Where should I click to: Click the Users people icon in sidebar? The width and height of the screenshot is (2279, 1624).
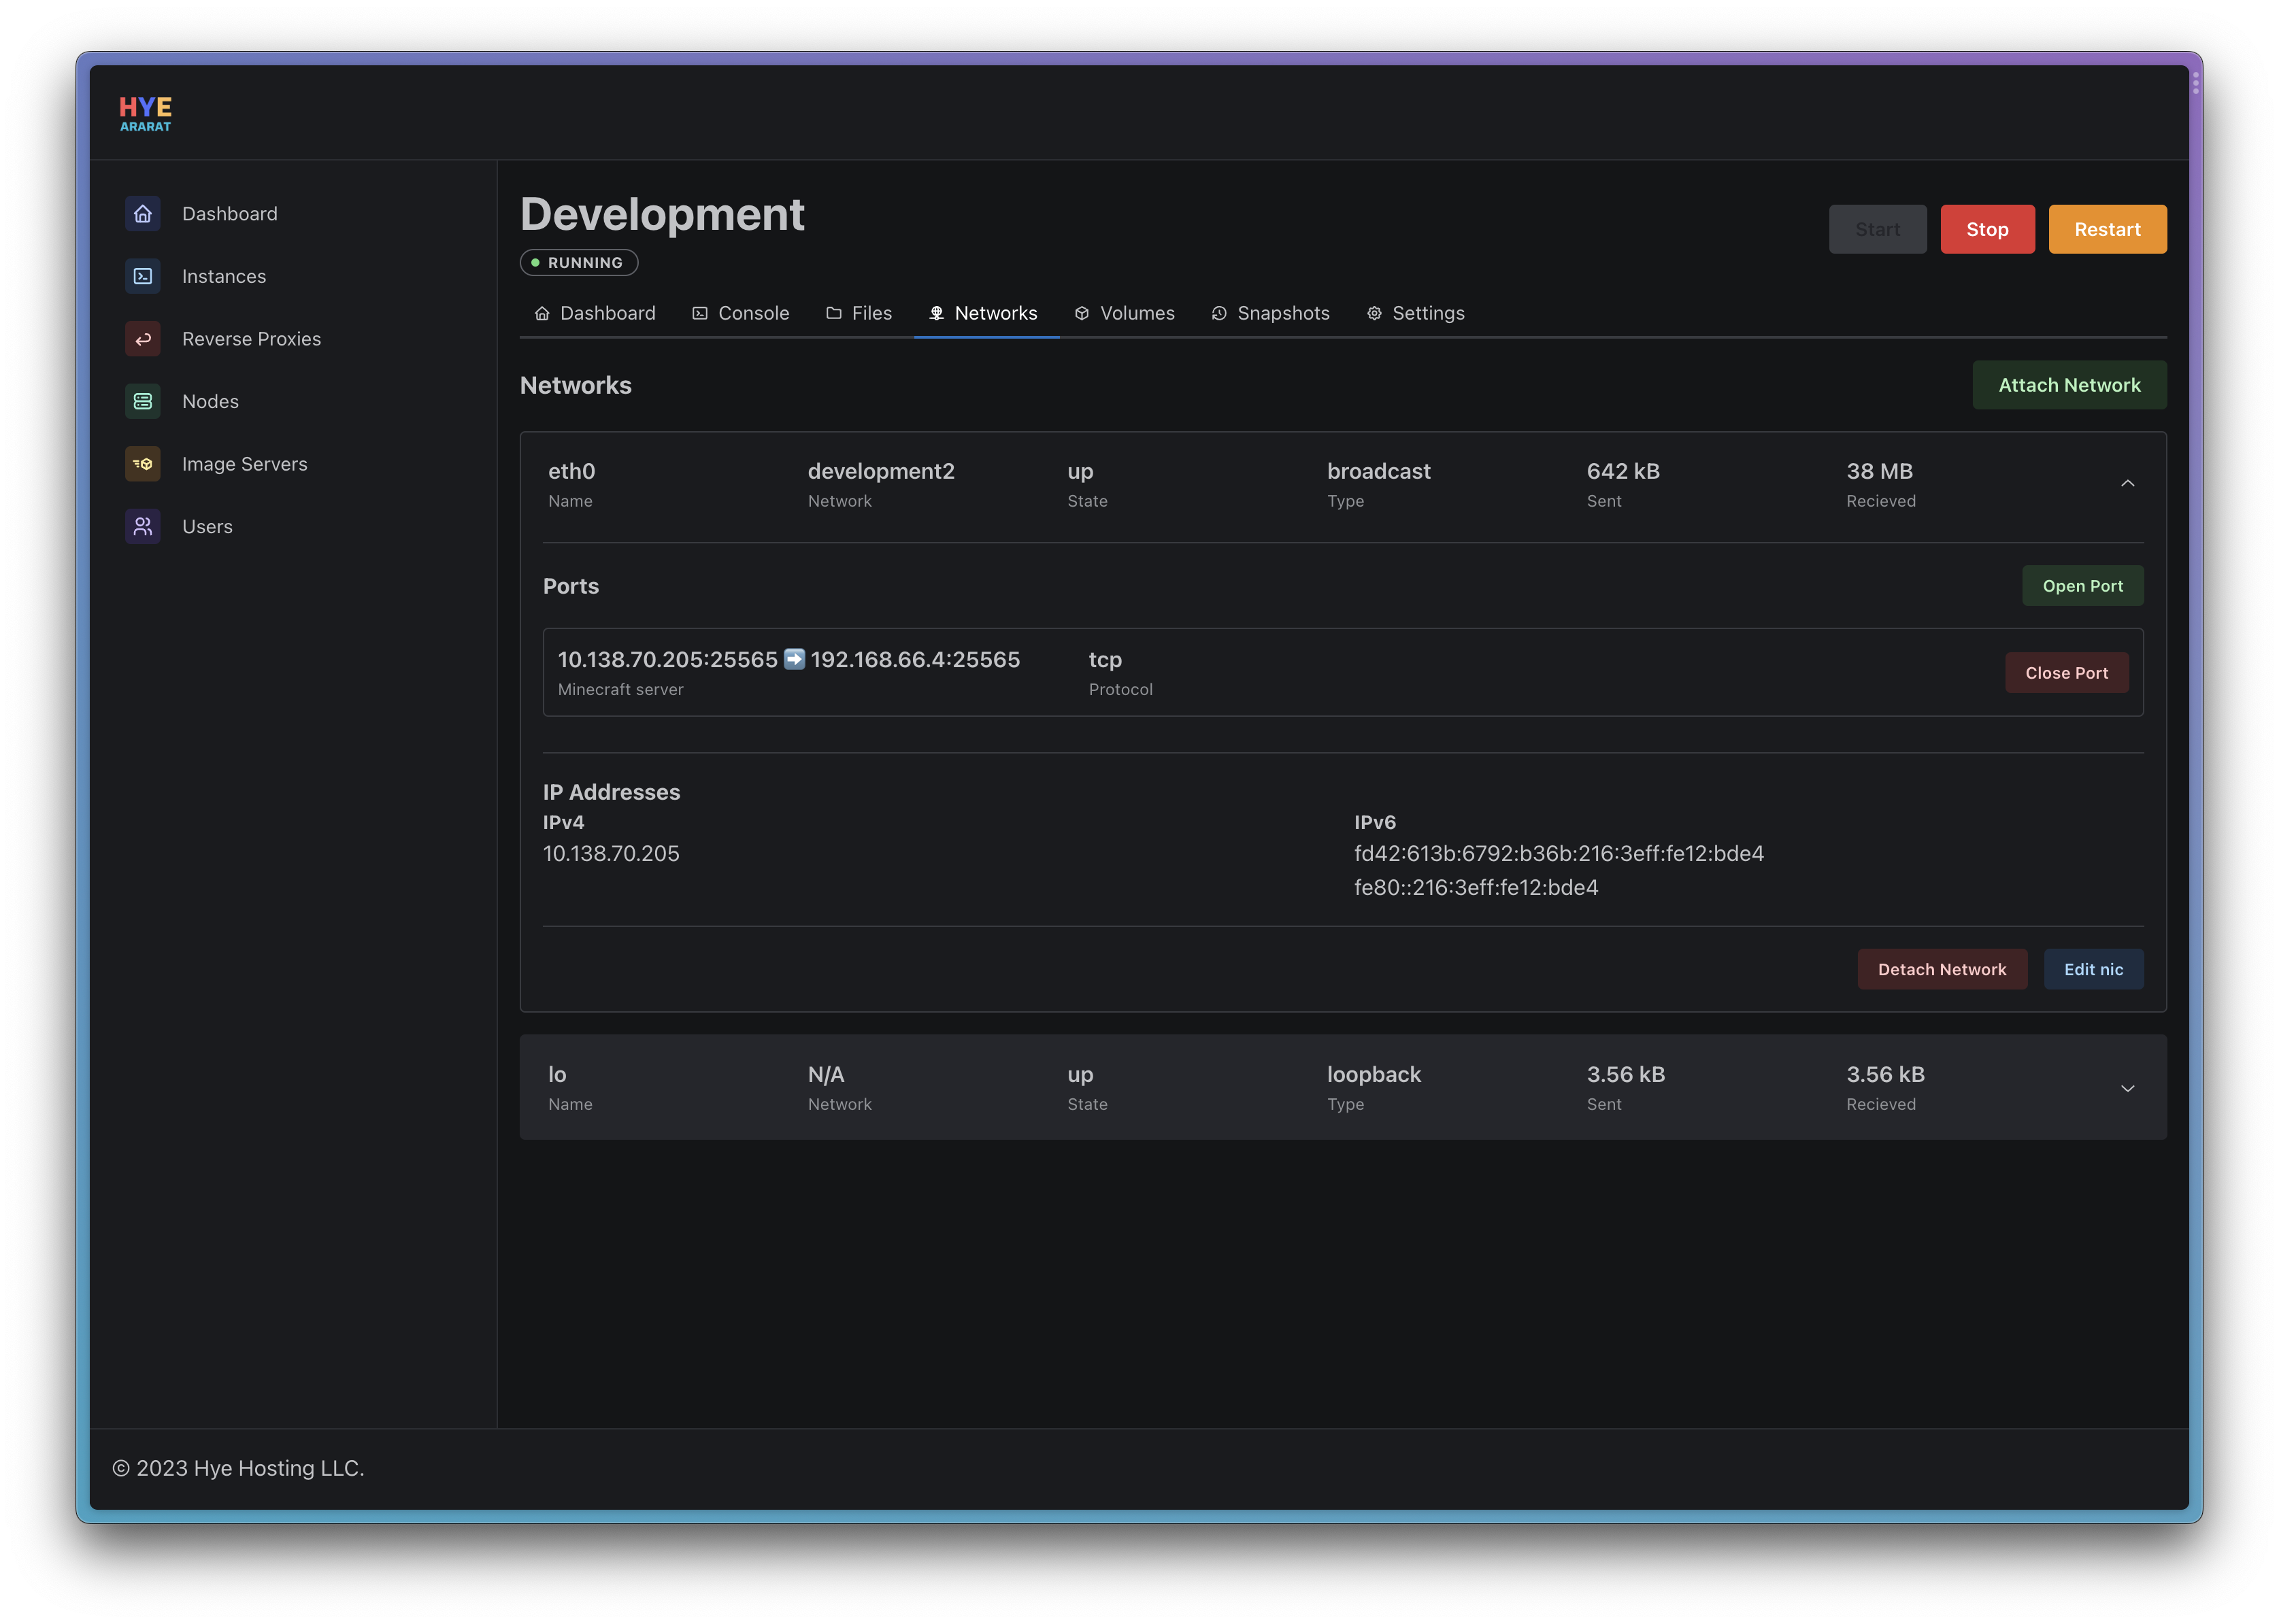143,526
